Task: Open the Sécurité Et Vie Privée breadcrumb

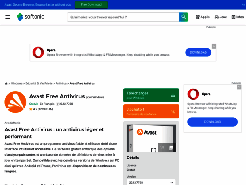Action: click(39, 83)
